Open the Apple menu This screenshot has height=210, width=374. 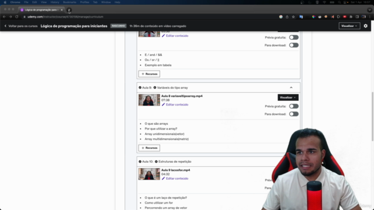pyautogui.click(x=5, y=2)
